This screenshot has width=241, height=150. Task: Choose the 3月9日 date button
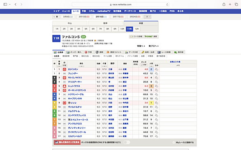[x=68, y=17]
